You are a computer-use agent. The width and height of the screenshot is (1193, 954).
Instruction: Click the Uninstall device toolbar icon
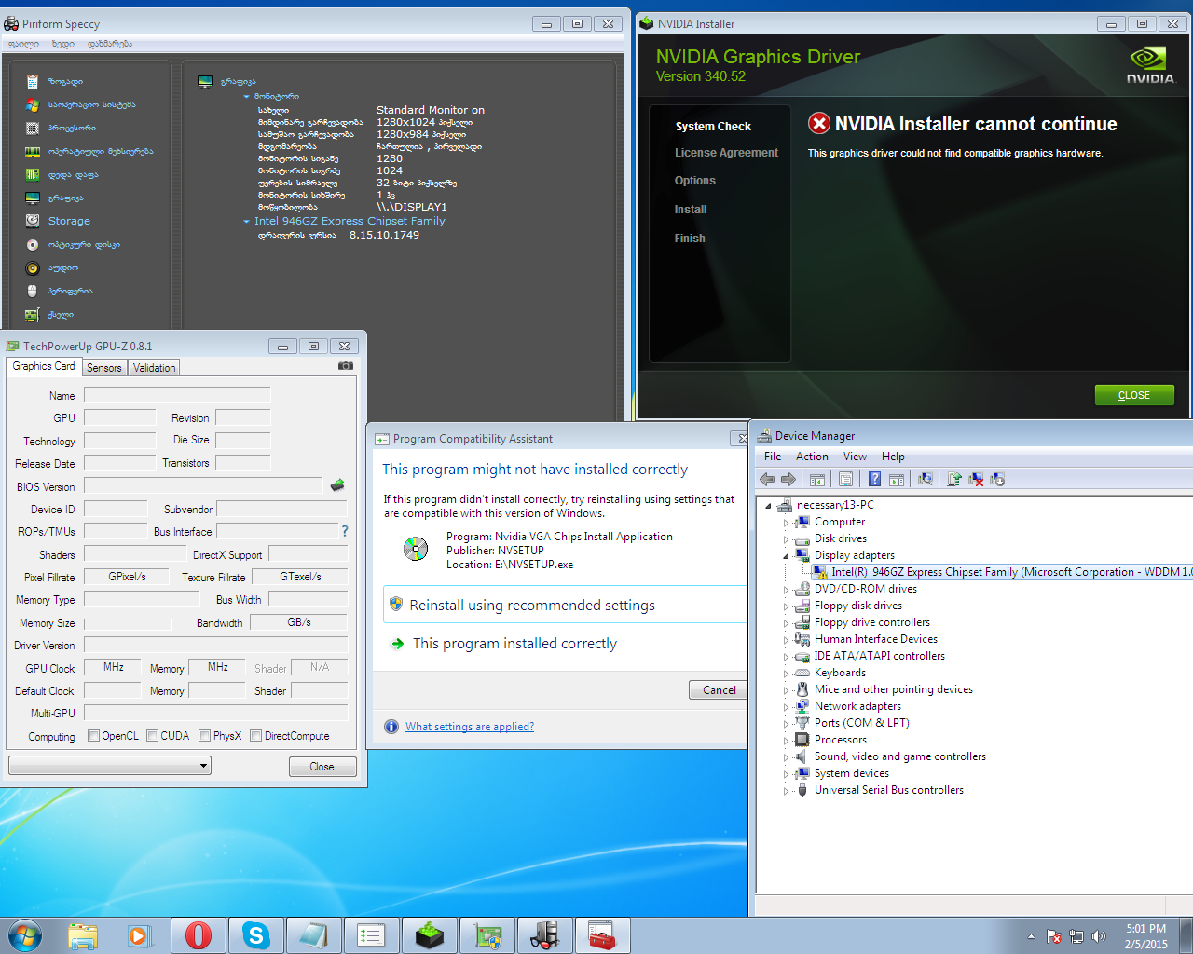pyautogui.click(x=976, y=479)
